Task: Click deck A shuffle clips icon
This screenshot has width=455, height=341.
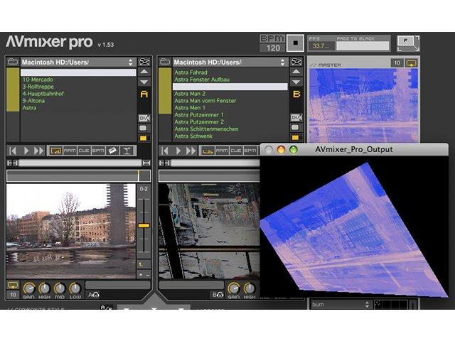Action: coord(144,62)
